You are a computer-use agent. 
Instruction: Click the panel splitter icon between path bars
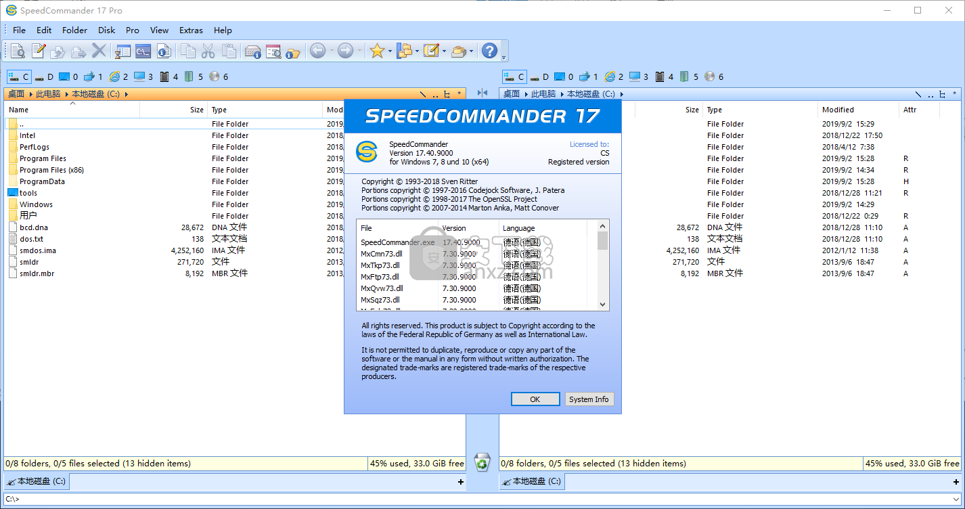click(x=483, y=93)
